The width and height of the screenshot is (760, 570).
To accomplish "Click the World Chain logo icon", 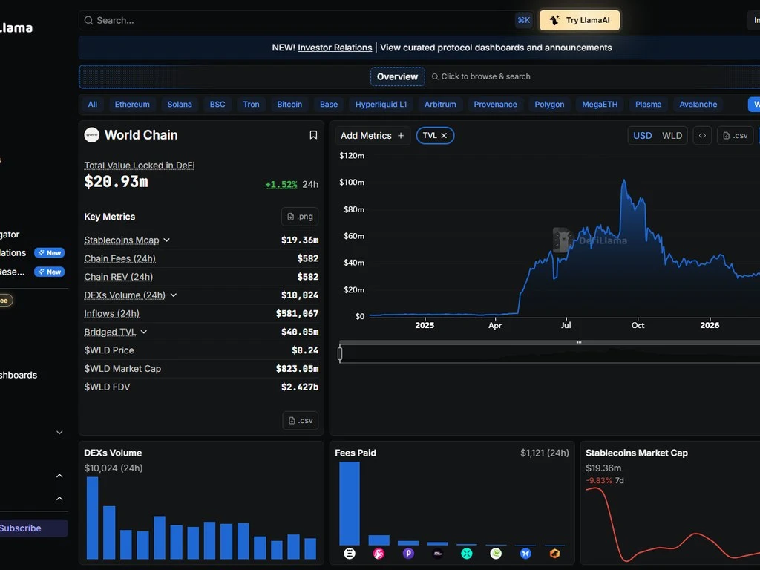I will tap(91, 135).
